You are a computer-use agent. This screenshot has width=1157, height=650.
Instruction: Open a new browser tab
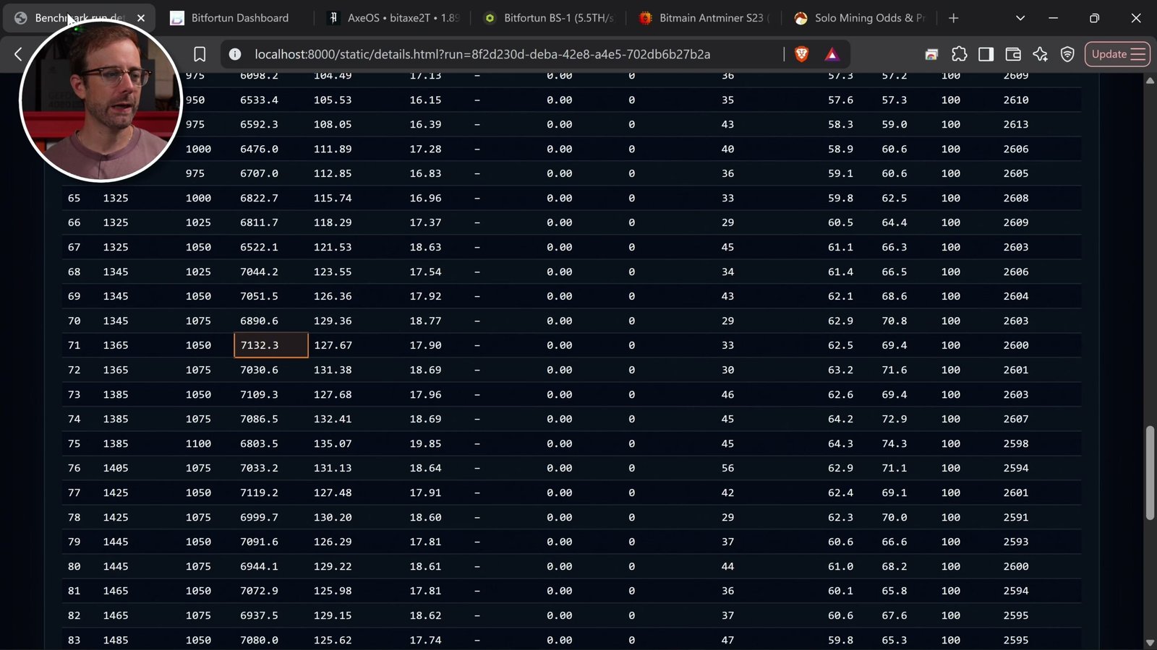click(x=954, y=18)
